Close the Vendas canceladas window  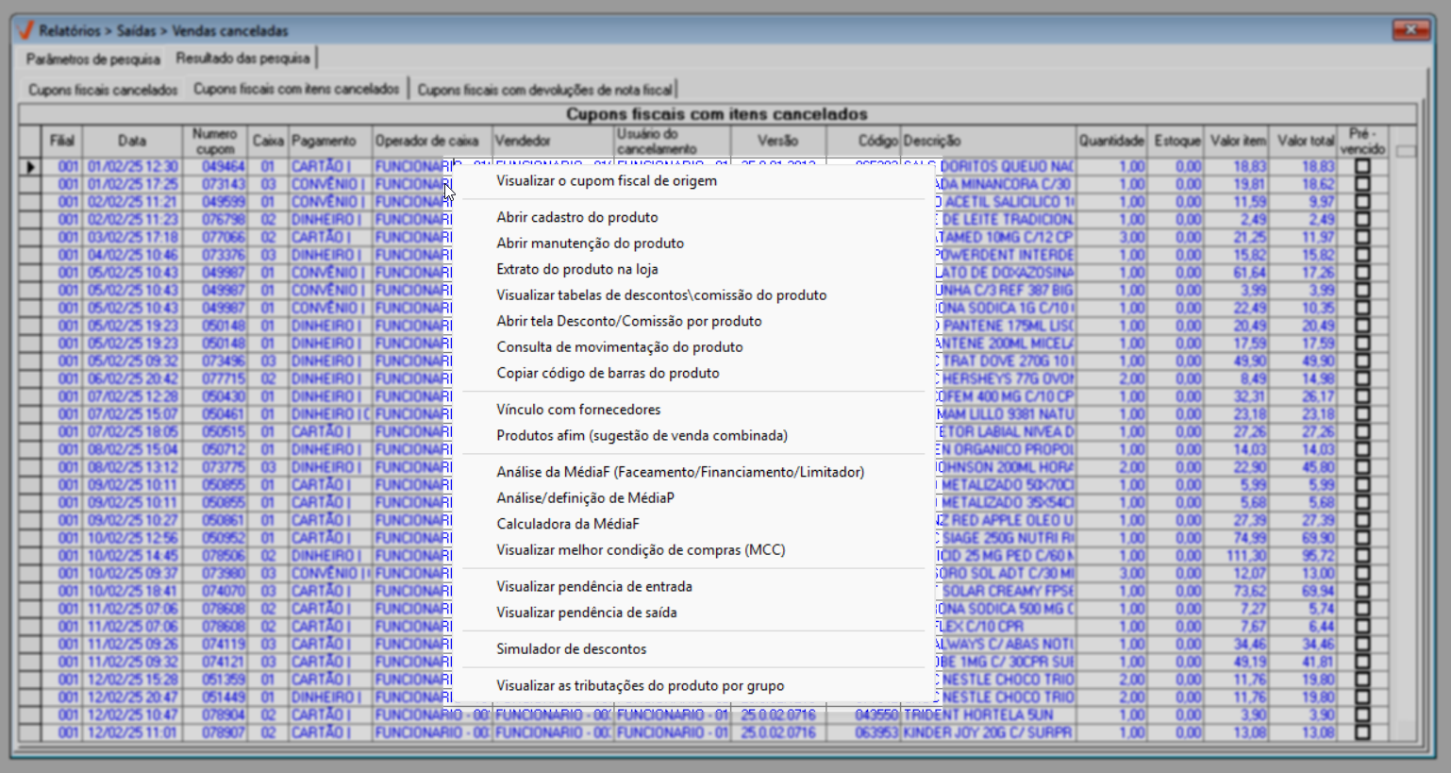click(x=1410, y=30)
